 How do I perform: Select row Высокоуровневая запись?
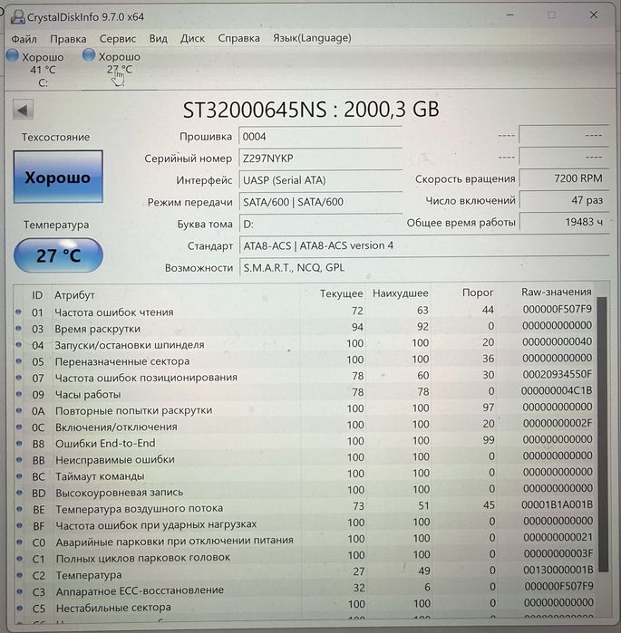305,491
